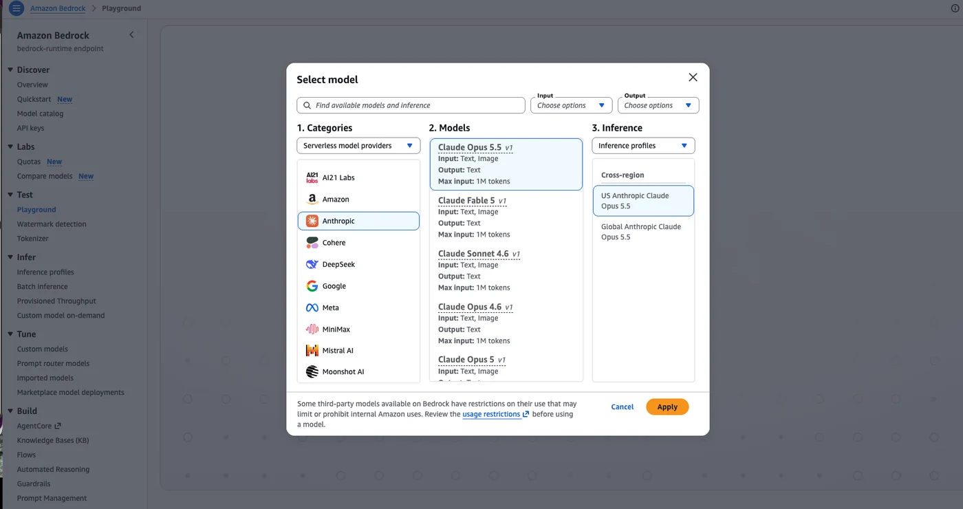
Task: Select the MiniMax provider logo
Action: [312, 329]
